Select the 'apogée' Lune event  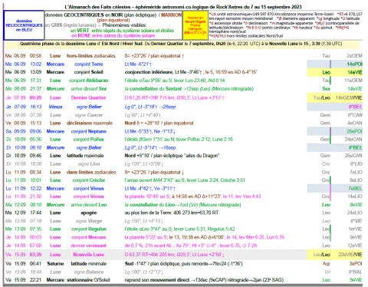point(88,213)
